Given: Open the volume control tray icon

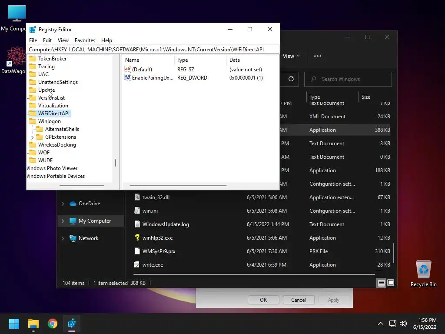Looking at the screenshot, I should tap(403, 324).
